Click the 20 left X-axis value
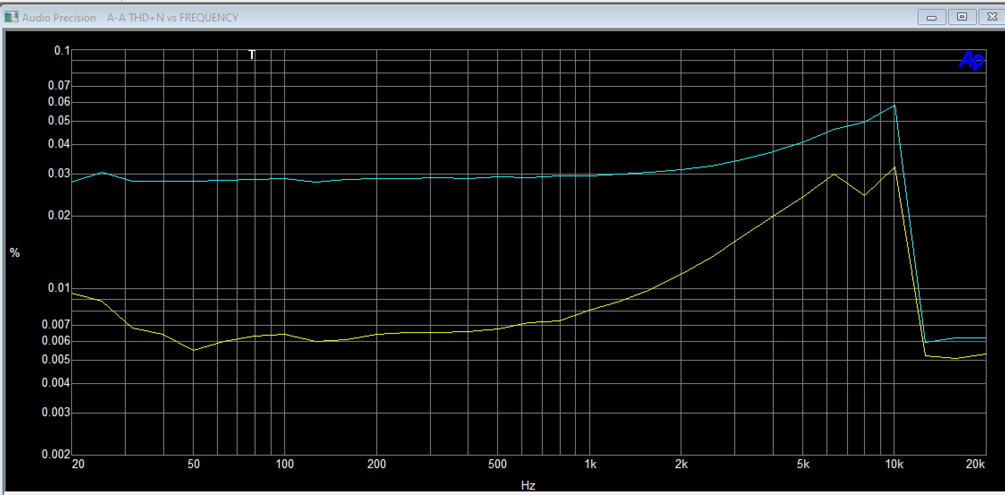Image resolution: width=1005 pixels, height=495 pixels. click(78, 465)
